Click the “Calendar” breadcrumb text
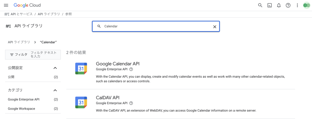The width and height of the screenshot is (312, 132). [x=48, y=42]
